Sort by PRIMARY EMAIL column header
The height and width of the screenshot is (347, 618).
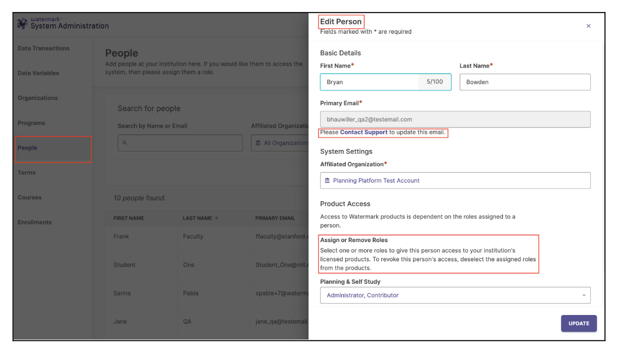[x=275, y=218]
